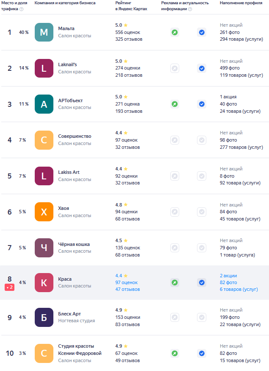This screenshot has height=371, width=269.
Task: Click the company name 'Чёрная кошка'
Action: (74, 244)
